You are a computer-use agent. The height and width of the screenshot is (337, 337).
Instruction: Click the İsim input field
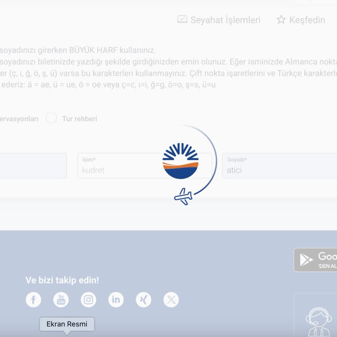(x=144, y=166)
